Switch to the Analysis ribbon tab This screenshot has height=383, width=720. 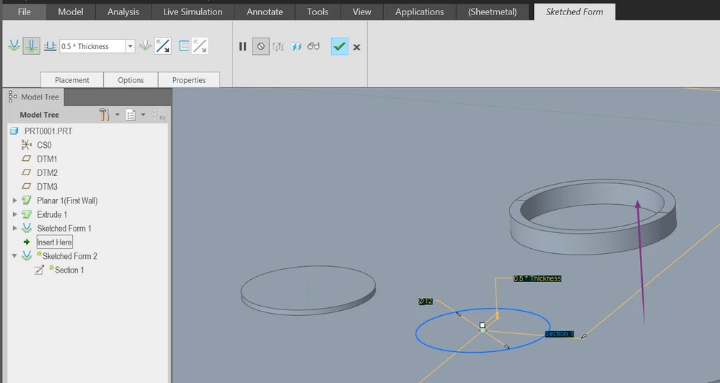(x=123, y=12)
